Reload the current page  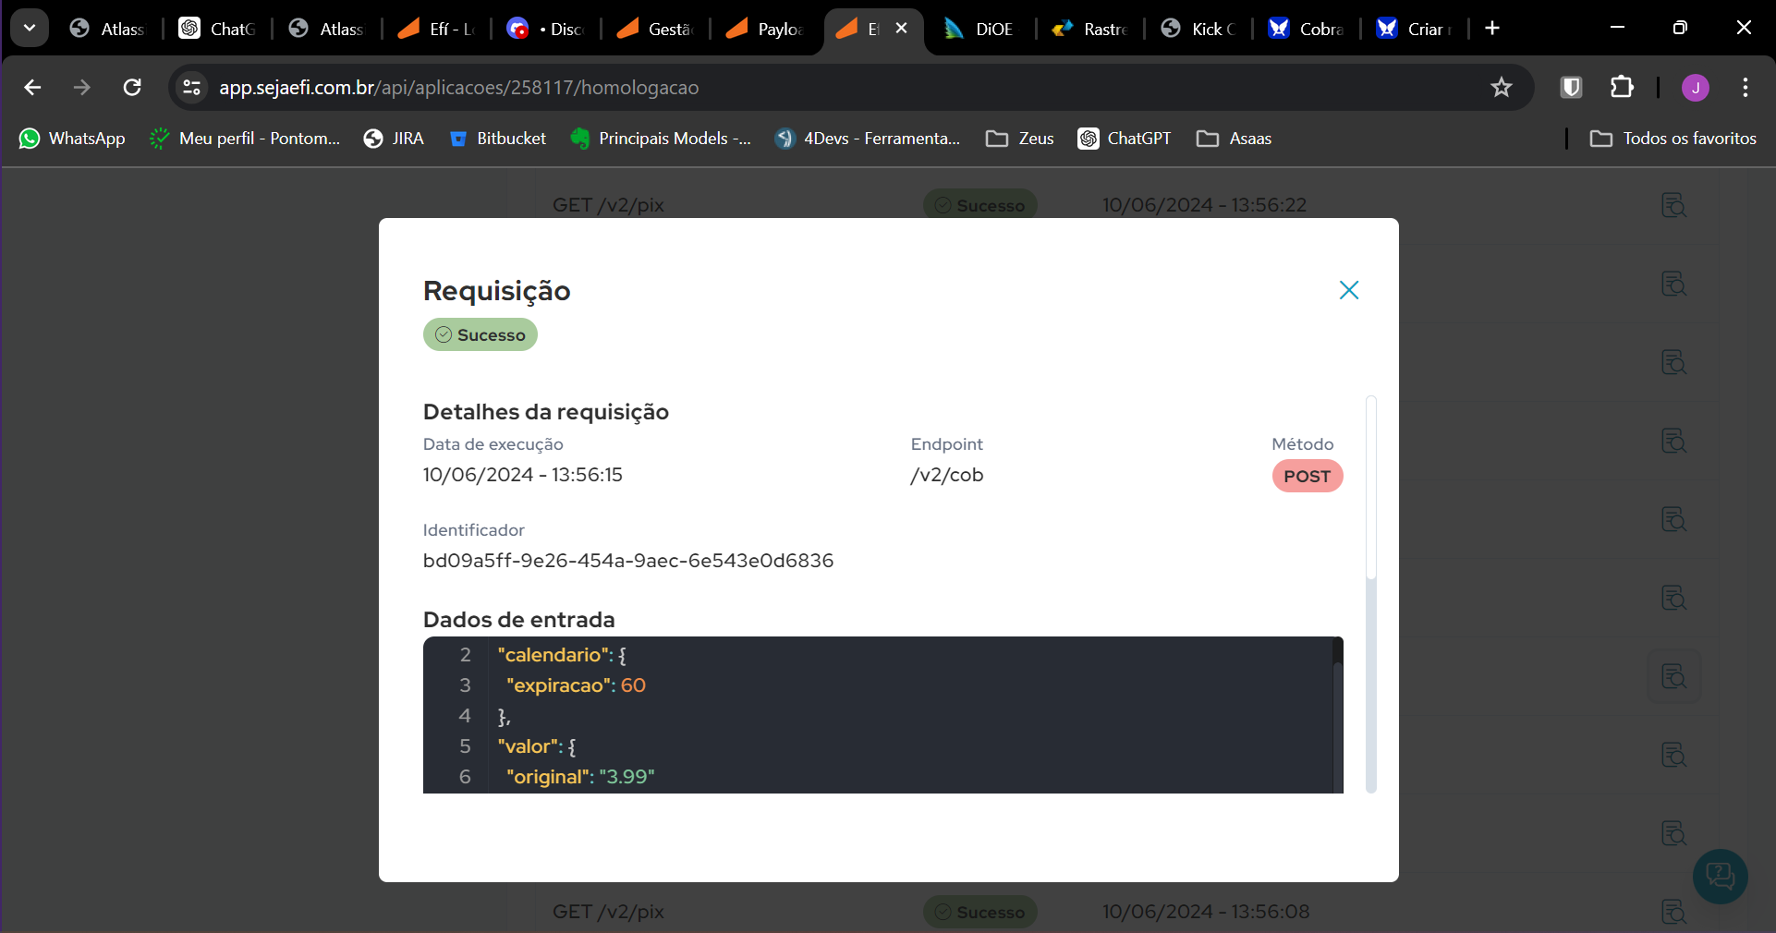(x=132, y=88)
